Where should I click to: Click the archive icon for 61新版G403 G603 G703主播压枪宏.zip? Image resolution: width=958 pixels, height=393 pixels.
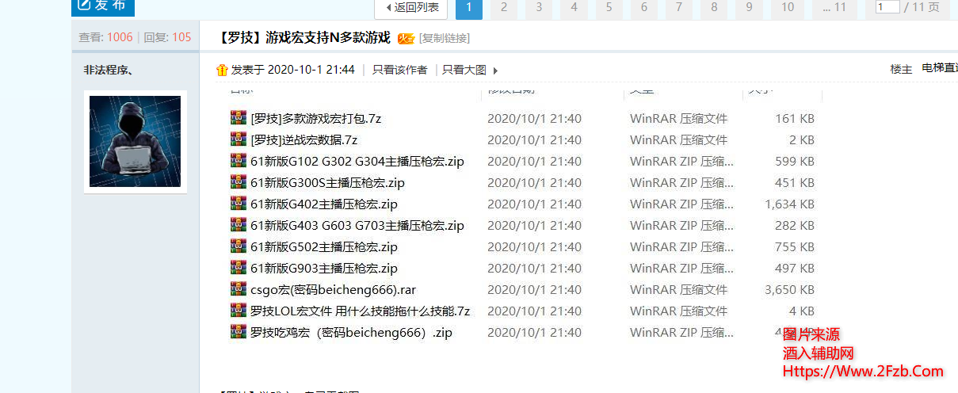(x=239, y=224)
